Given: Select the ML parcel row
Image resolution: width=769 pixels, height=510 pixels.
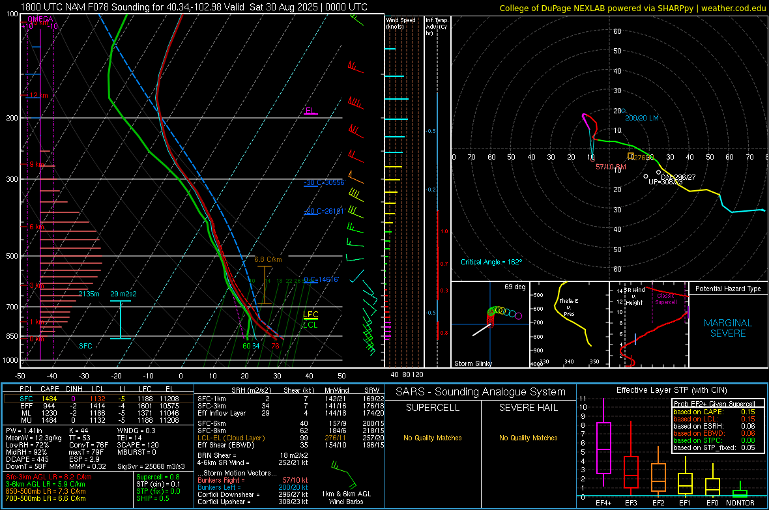Looking at the screenshot, I should click(98, 413).
